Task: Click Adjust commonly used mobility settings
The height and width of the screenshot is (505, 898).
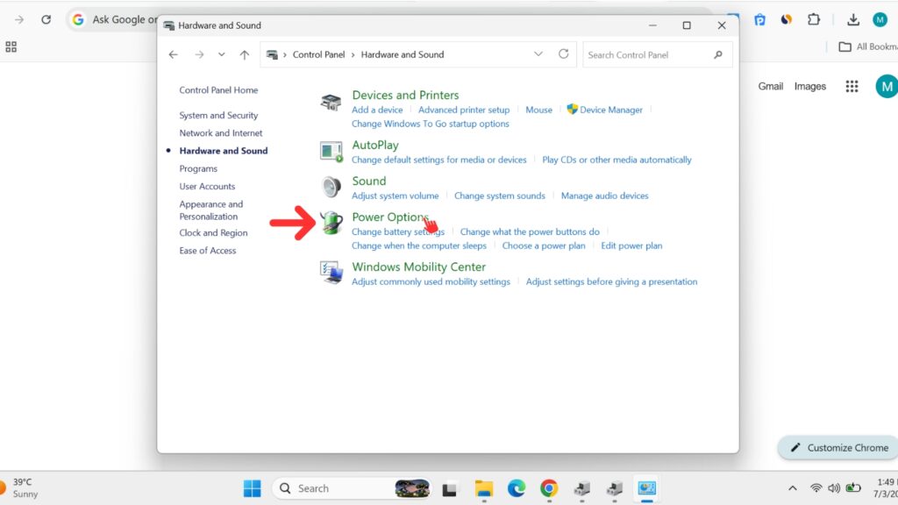Action: (431, 281)
